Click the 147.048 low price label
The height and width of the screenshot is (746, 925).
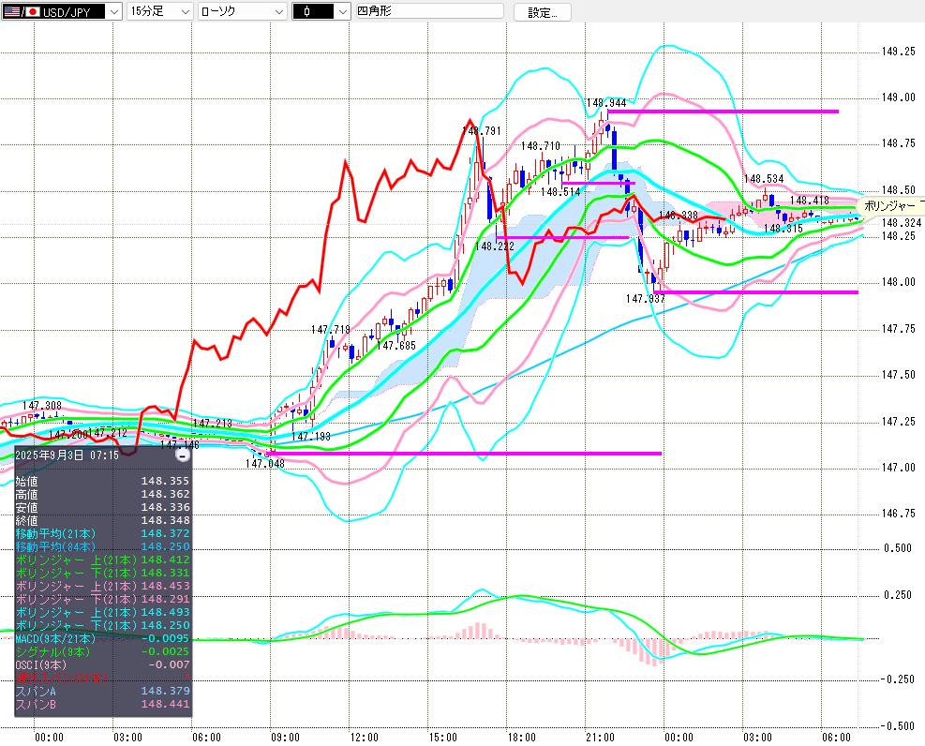click(265, 464)
